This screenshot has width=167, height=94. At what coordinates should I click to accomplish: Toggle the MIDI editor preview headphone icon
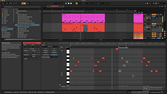pyautogui.click(x=60, y=49)
